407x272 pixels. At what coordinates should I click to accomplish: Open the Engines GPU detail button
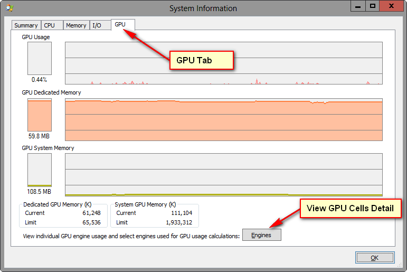point(261,235)
